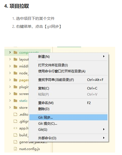The image size is (122, 155).
Task: Expand the static folder chevron
Action: coord(10,100)
